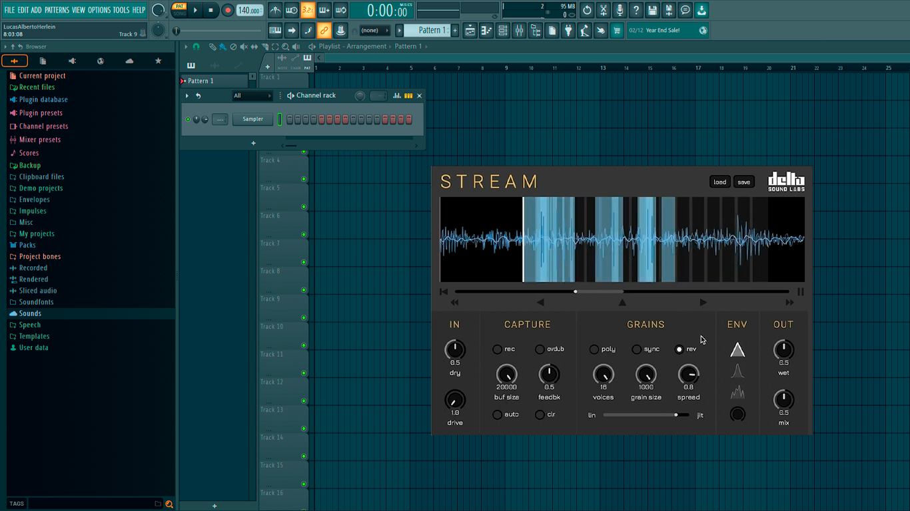Viewport: 910px width, 511px height.
Task: Open the Mixer view icon
Action: [519, 31]
